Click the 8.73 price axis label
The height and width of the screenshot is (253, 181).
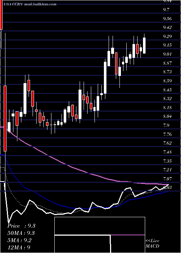[167, 72]
